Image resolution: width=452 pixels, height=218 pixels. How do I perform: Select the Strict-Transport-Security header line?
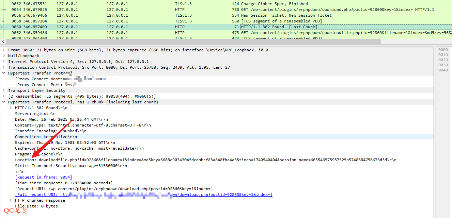pos(71,166)
